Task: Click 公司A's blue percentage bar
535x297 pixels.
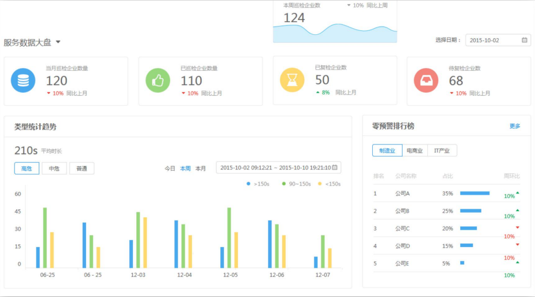Action: 474,193
